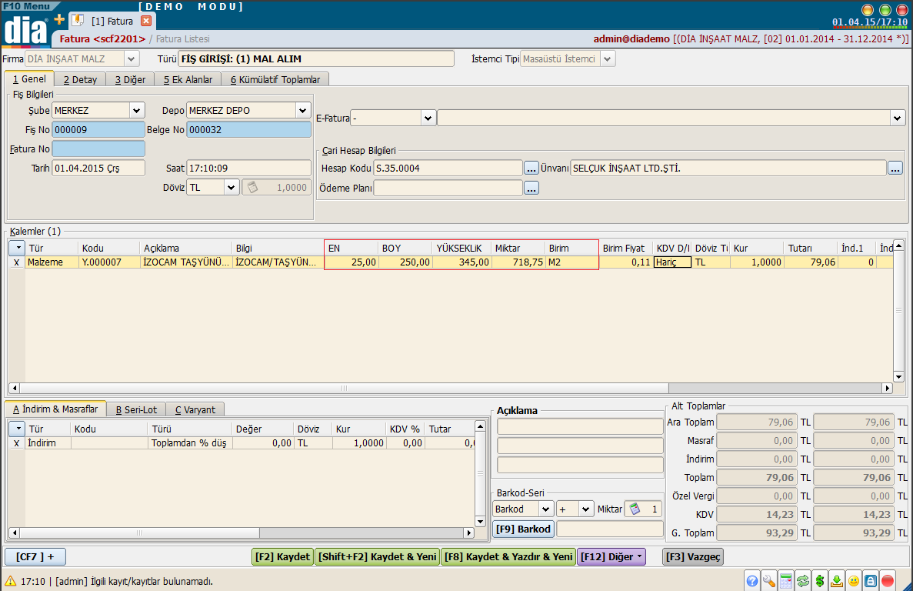Click [F8] Kaydet & Yazdır & Yeni button
This screenshot has height=591, width=913.
(508, 556)
